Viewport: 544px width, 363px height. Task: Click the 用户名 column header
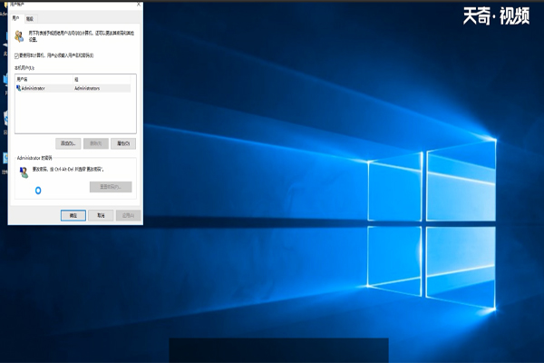tap(44, 80)
